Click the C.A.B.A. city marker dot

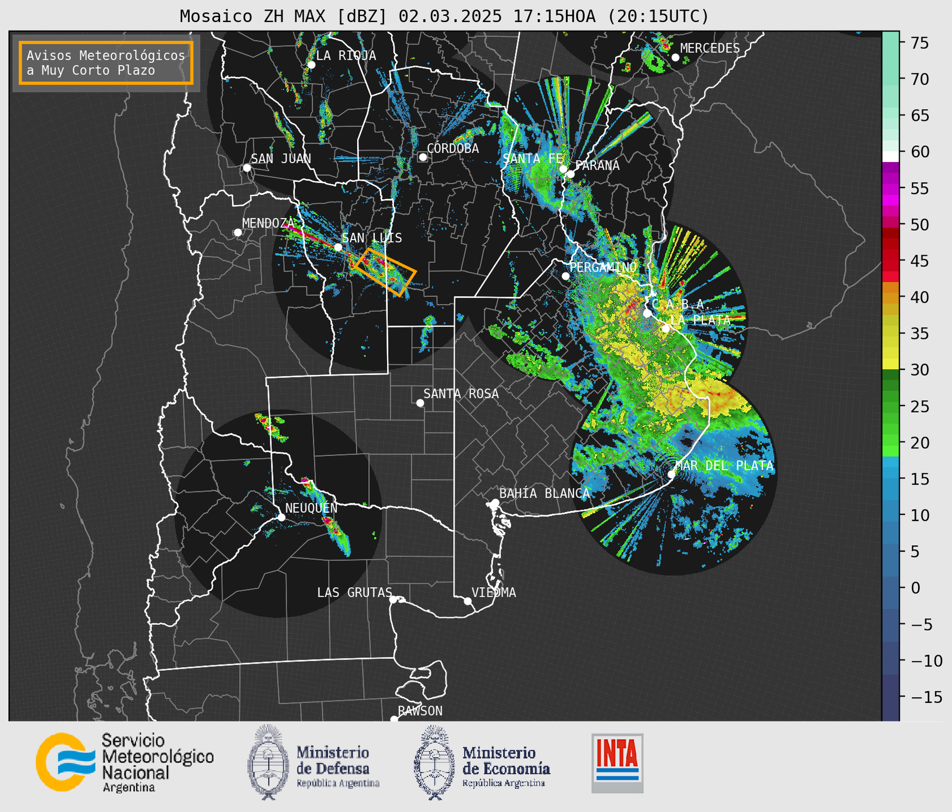(647, 313)
